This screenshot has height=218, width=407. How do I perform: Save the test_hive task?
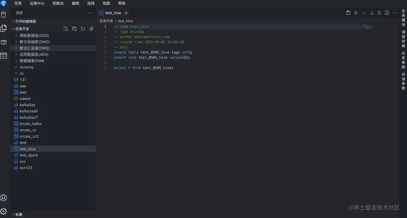pyautogui.click(x=348, y=13)
